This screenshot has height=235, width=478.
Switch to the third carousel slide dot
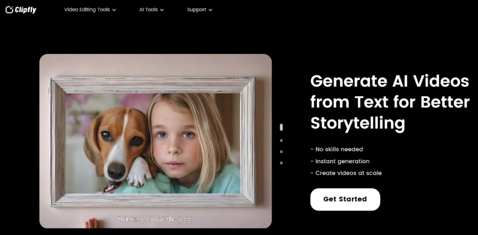point(281,151)
